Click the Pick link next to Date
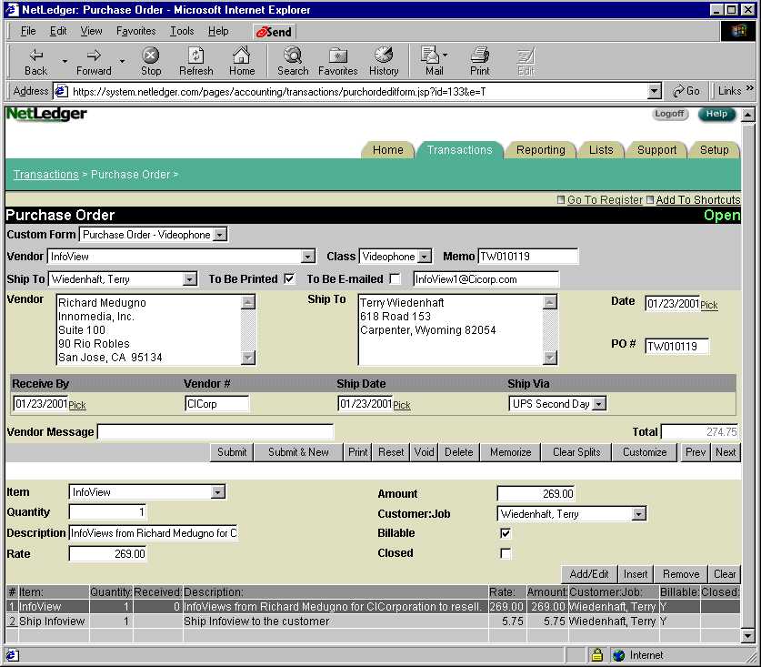The width and height of the screenshot is (761, 667). (709, 305)
